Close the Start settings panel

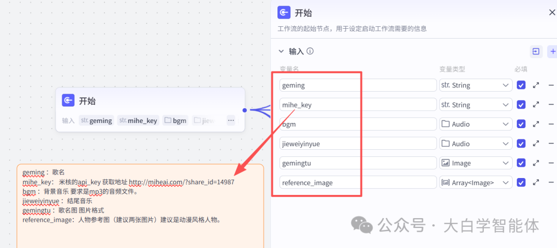(x=552, y=13)
